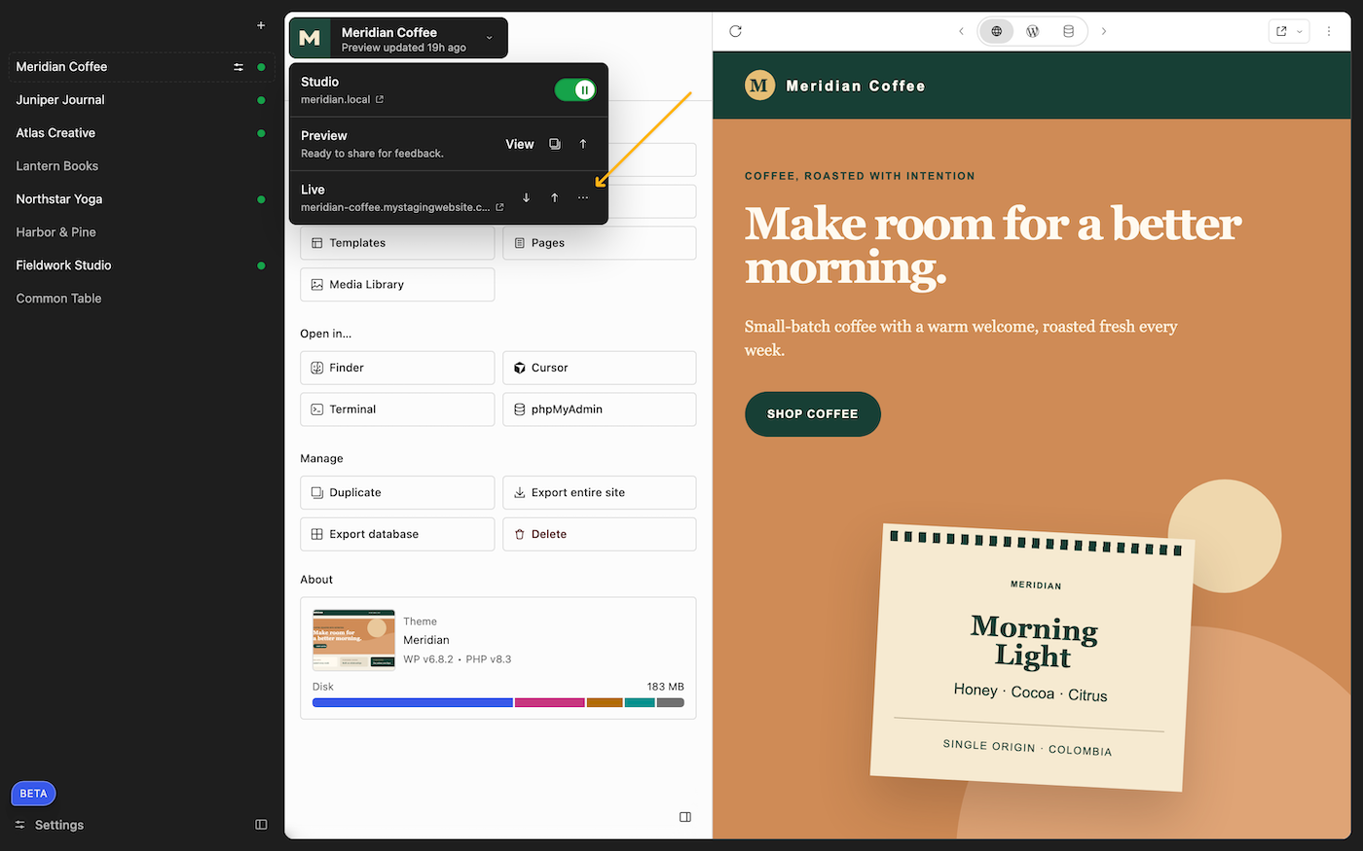This screenshot has height=851, width=1363.
Task: Push to Live with the up arrow
Action: 555,197
